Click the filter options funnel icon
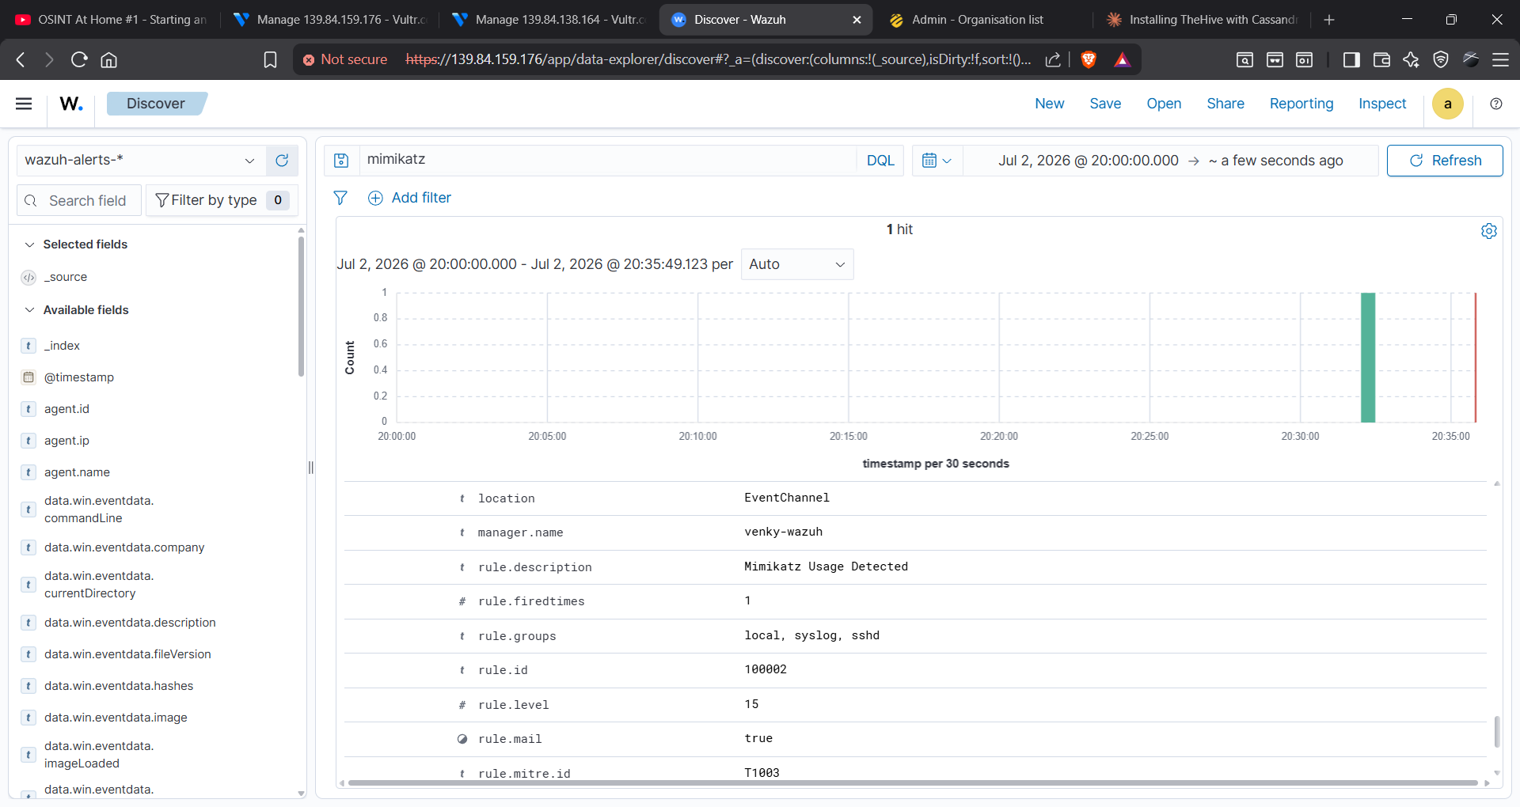 click(340, 198)
